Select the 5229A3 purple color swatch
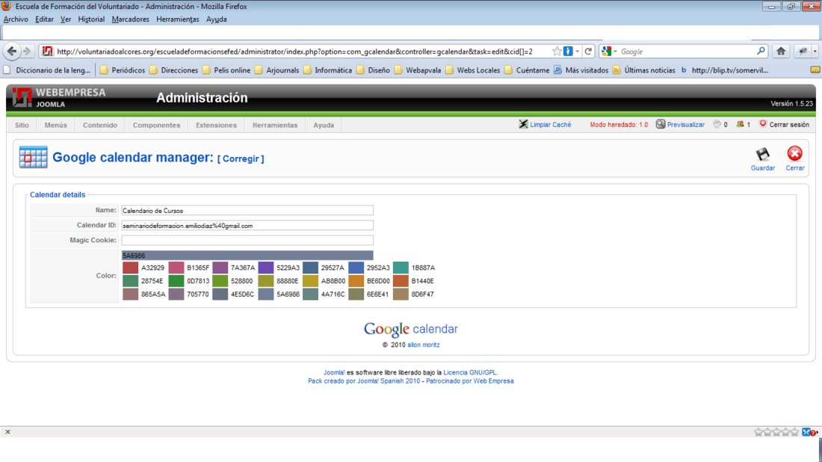Image resolution: width=822 pixels, height=462 pixels. (266, 268)
